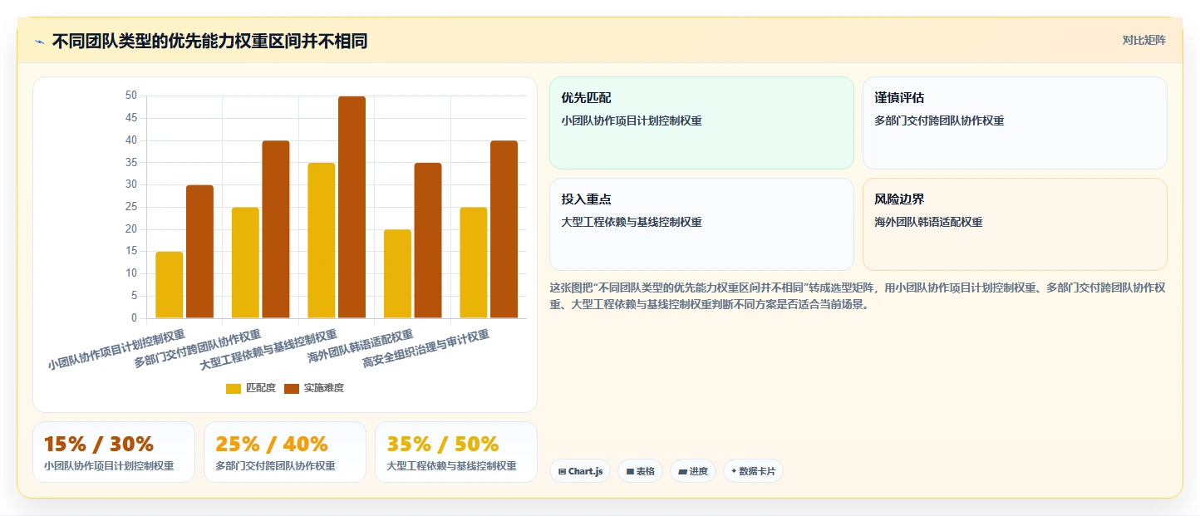Click the 海外团队韩语适配权重 axis label
The height and width of the screenshot is (516, 1200).
[361, 346]
